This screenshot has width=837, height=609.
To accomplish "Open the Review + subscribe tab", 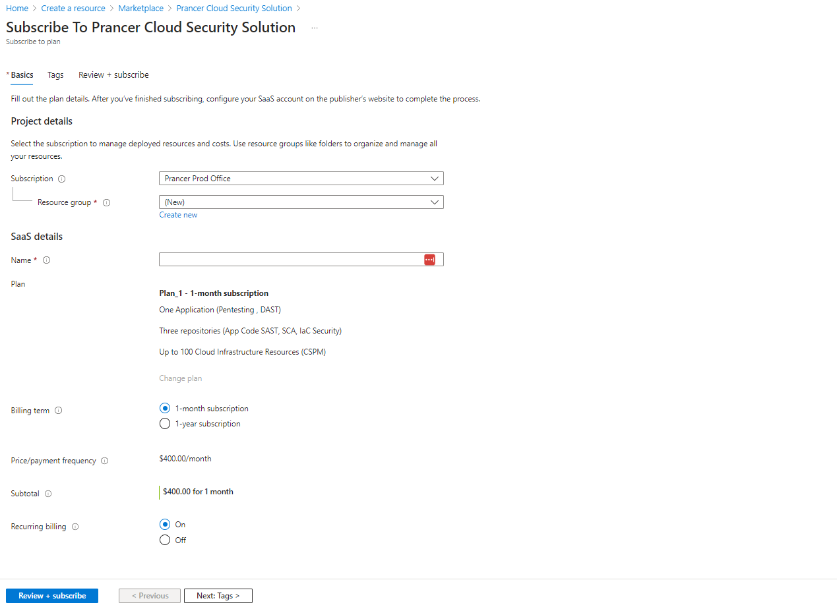I will (x=113, y=75).
